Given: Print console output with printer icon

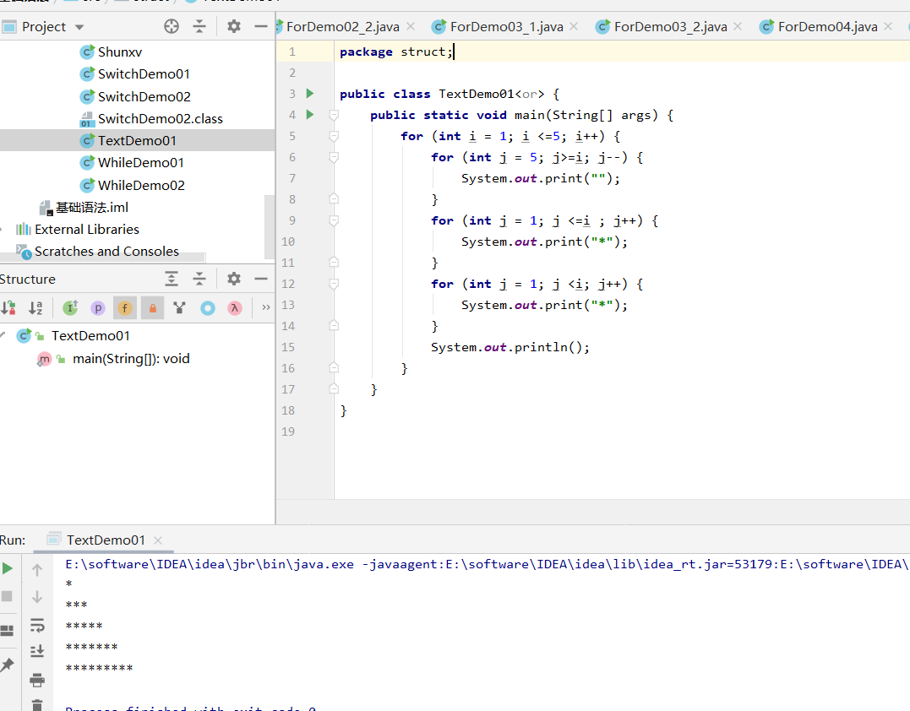Looking at the screenshot, I should click(37, 680).
